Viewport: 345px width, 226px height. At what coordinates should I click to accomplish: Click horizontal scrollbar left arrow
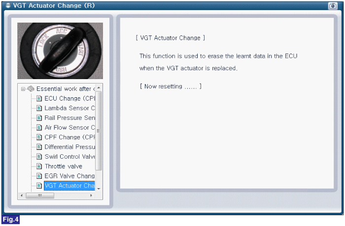pos(22,196)
